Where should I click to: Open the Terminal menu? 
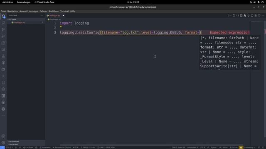pyautogui.click(x=64, y=11)
